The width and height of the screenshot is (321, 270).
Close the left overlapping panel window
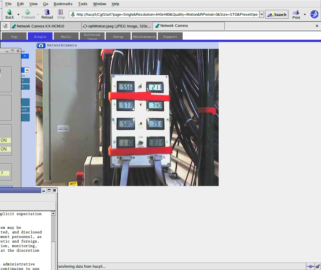point(18,51)
